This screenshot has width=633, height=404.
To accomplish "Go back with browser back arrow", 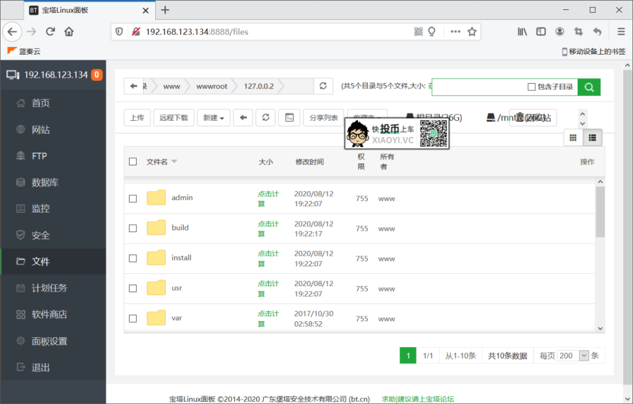I will 12,32.
